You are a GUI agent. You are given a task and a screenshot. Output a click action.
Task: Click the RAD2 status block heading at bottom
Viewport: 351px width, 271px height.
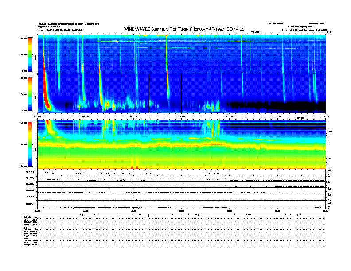pos(27,216)
